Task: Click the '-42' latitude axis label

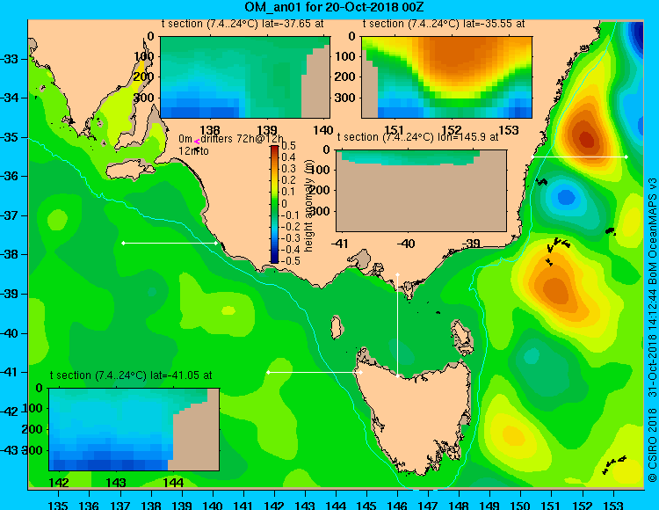Action: (x=10, y=412)
